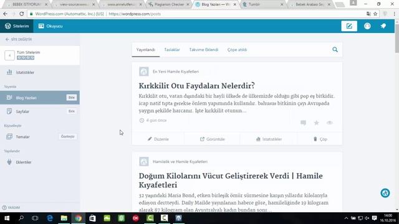Switch to the Plagiarism Checker browser tab
The width and height of the screenshot is (399, 224).
(169, 4)
